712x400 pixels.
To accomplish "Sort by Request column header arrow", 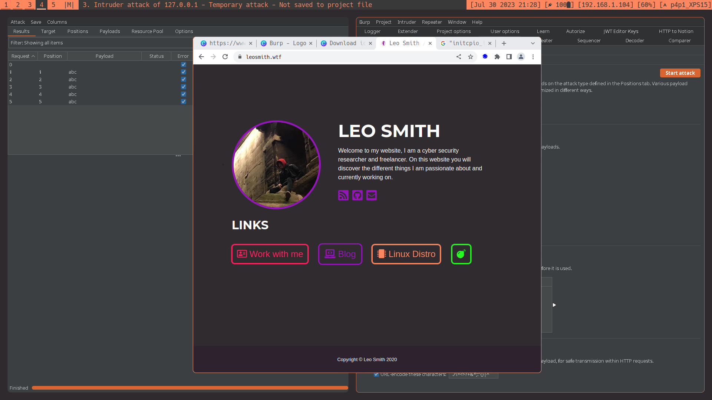I will coord(33,56).
